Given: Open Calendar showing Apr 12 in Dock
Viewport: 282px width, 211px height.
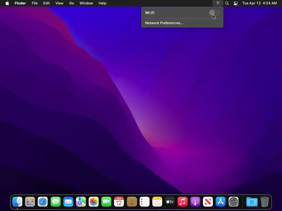Looking at the screenshot, I should tap(119, 202).
